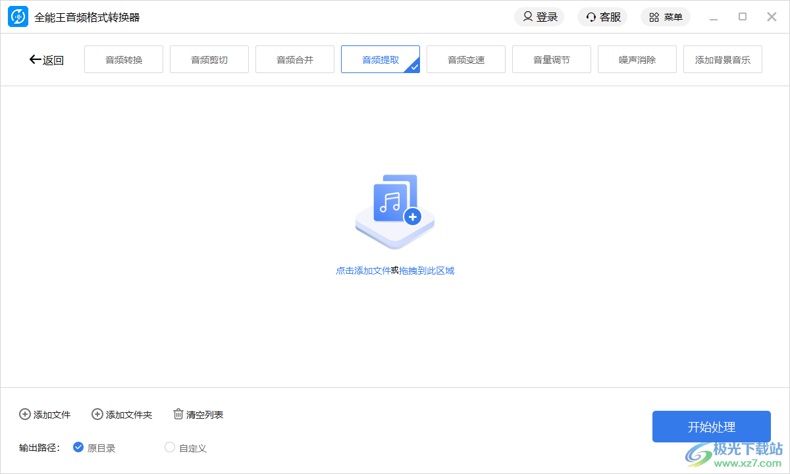Click the 开始处理 button
The width and height of the screenshot is (790, 474).
click(712, 427)
